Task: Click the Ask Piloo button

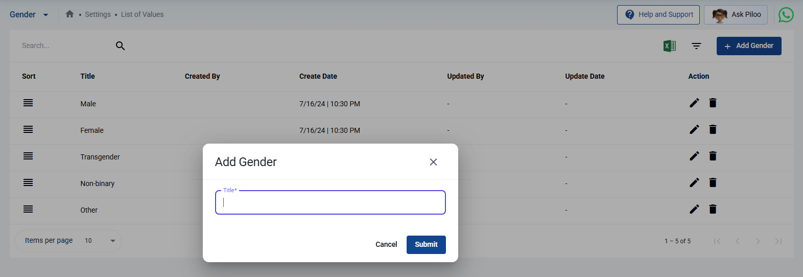Action: [x=735, y=15]
